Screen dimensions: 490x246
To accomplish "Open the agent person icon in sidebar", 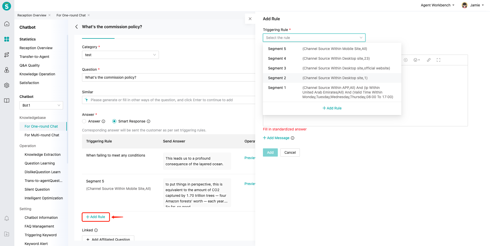I will pos(7,70).
